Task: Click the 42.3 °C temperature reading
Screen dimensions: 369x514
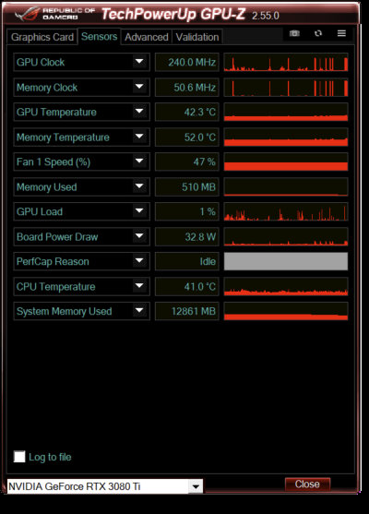Action: pyautogui.click(x=186, y=112)
